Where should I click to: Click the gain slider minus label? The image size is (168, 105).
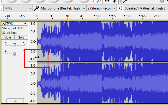6,42
